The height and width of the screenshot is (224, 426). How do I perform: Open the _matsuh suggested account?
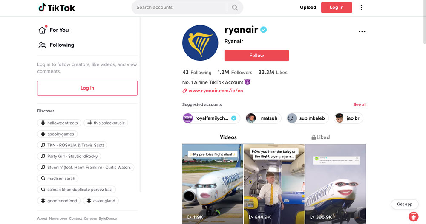pos(263,118)
